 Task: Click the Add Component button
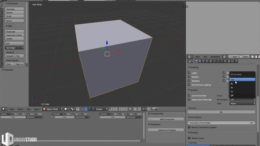166,119
